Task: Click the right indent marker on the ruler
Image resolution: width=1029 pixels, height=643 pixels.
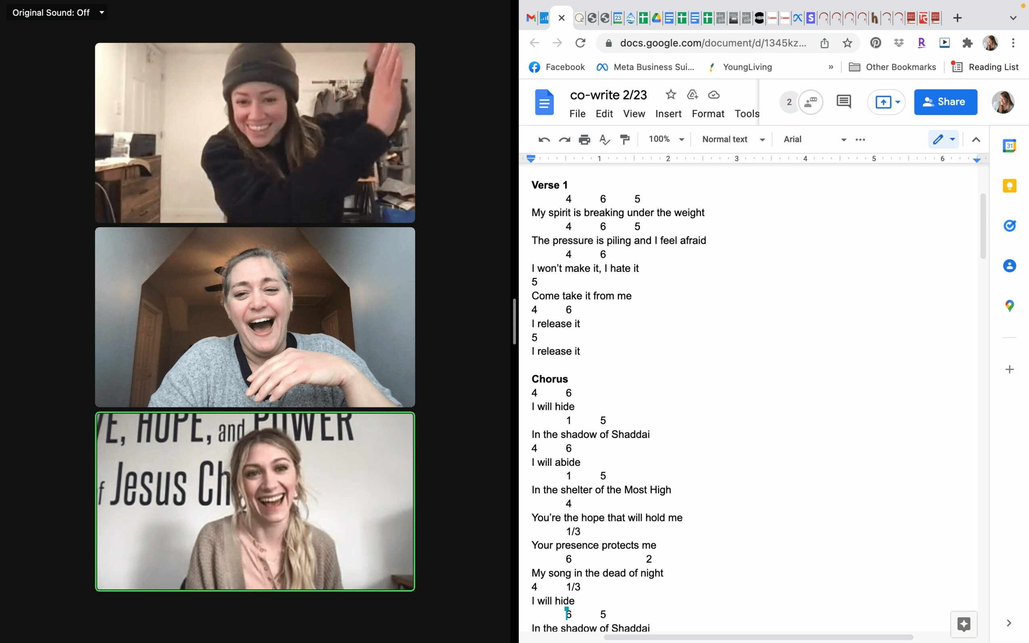Action: [977, 159]
